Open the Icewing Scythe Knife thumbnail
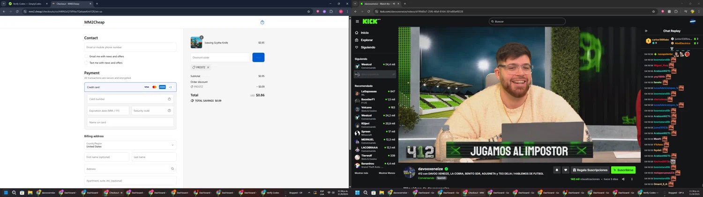Image resolution: width=703 pixels, height=197 pixels. (196, 42)
